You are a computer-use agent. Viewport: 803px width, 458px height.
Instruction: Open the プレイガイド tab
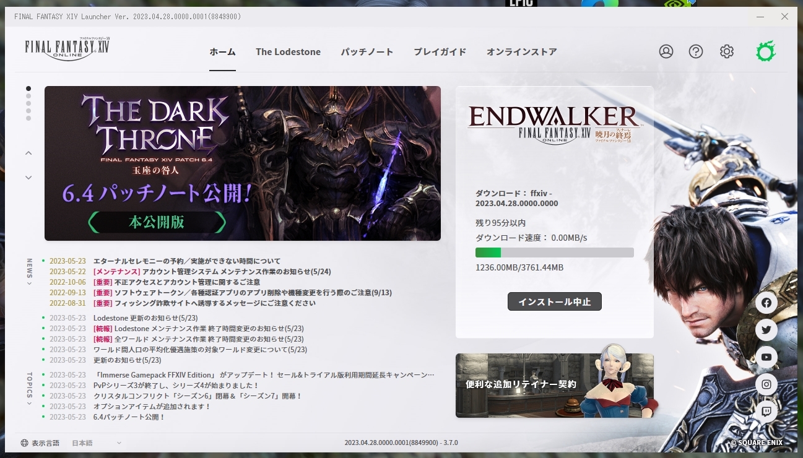(440, 52)
